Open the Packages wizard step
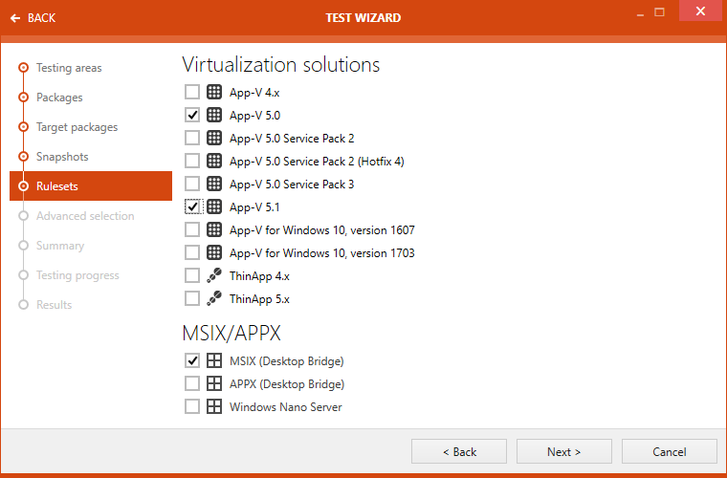 59,98
